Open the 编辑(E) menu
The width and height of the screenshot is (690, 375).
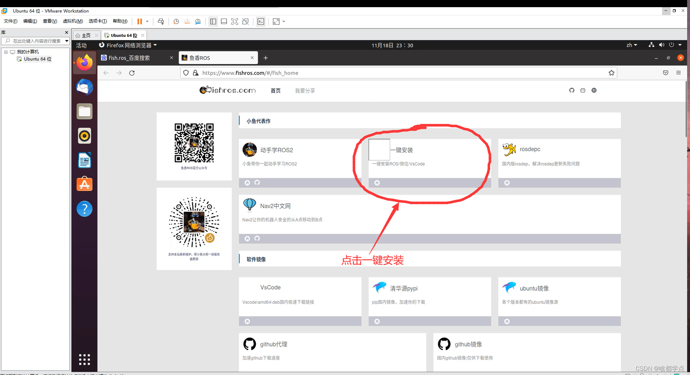pos(30,21)
